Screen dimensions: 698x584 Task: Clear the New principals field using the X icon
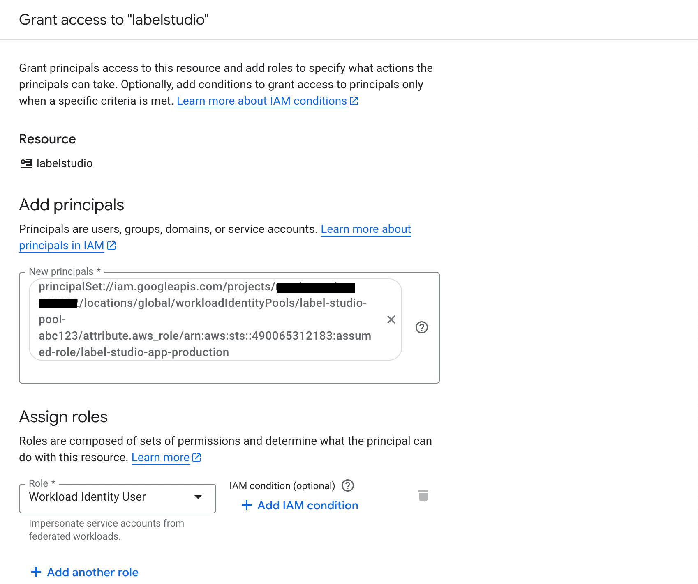pyautogui.click(x=391, y=320)
